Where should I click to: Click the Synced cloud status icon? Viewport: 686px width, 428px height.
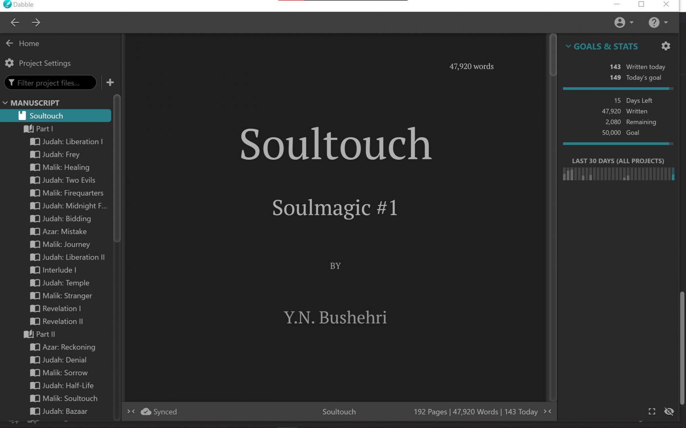coord(146,412)
